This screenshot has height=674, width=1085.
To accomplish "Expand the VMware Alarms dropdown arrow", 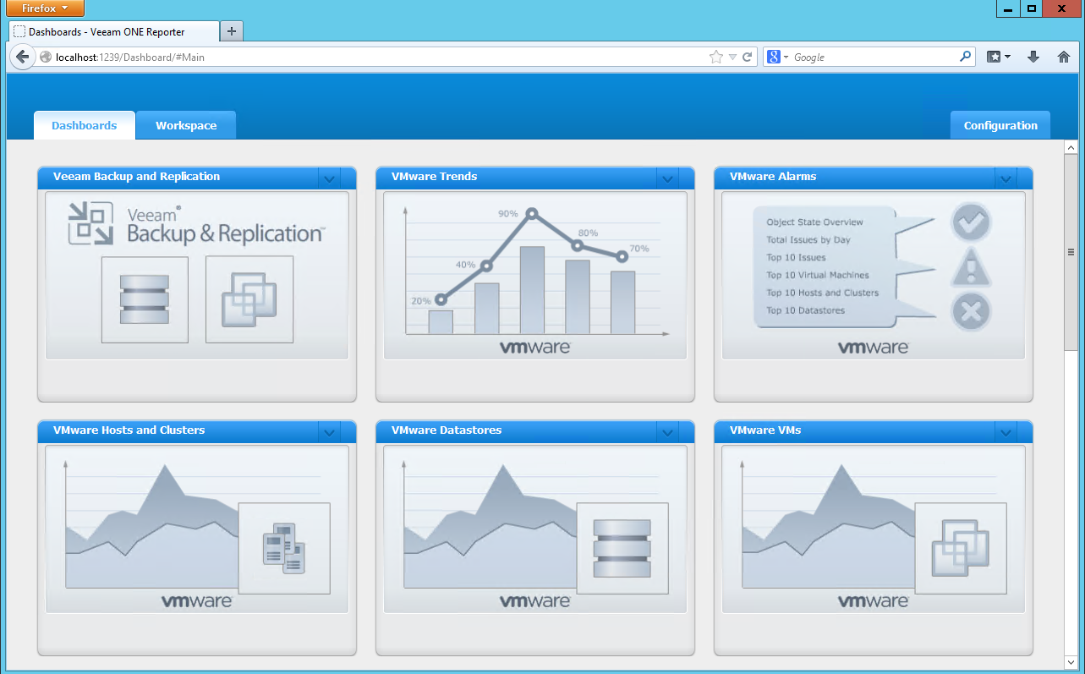I will click(x=1006, y=178).
